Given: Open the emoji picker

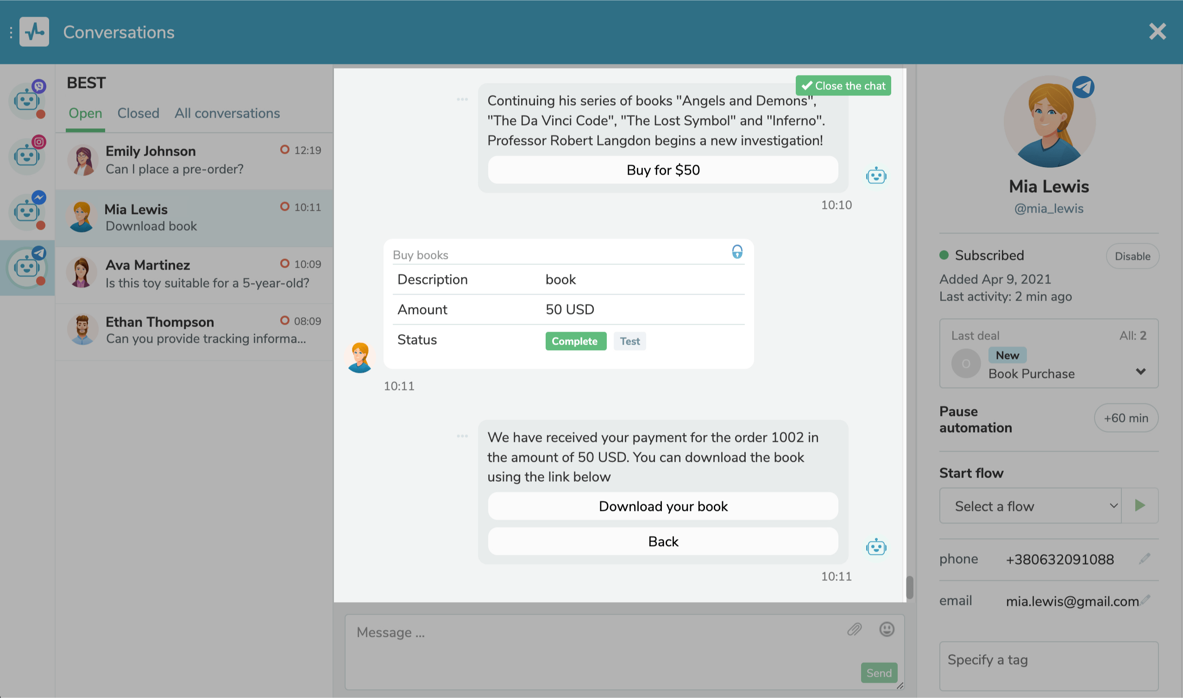Looking at the screenshot, I should pyautogui.click(x=886, y=629).
